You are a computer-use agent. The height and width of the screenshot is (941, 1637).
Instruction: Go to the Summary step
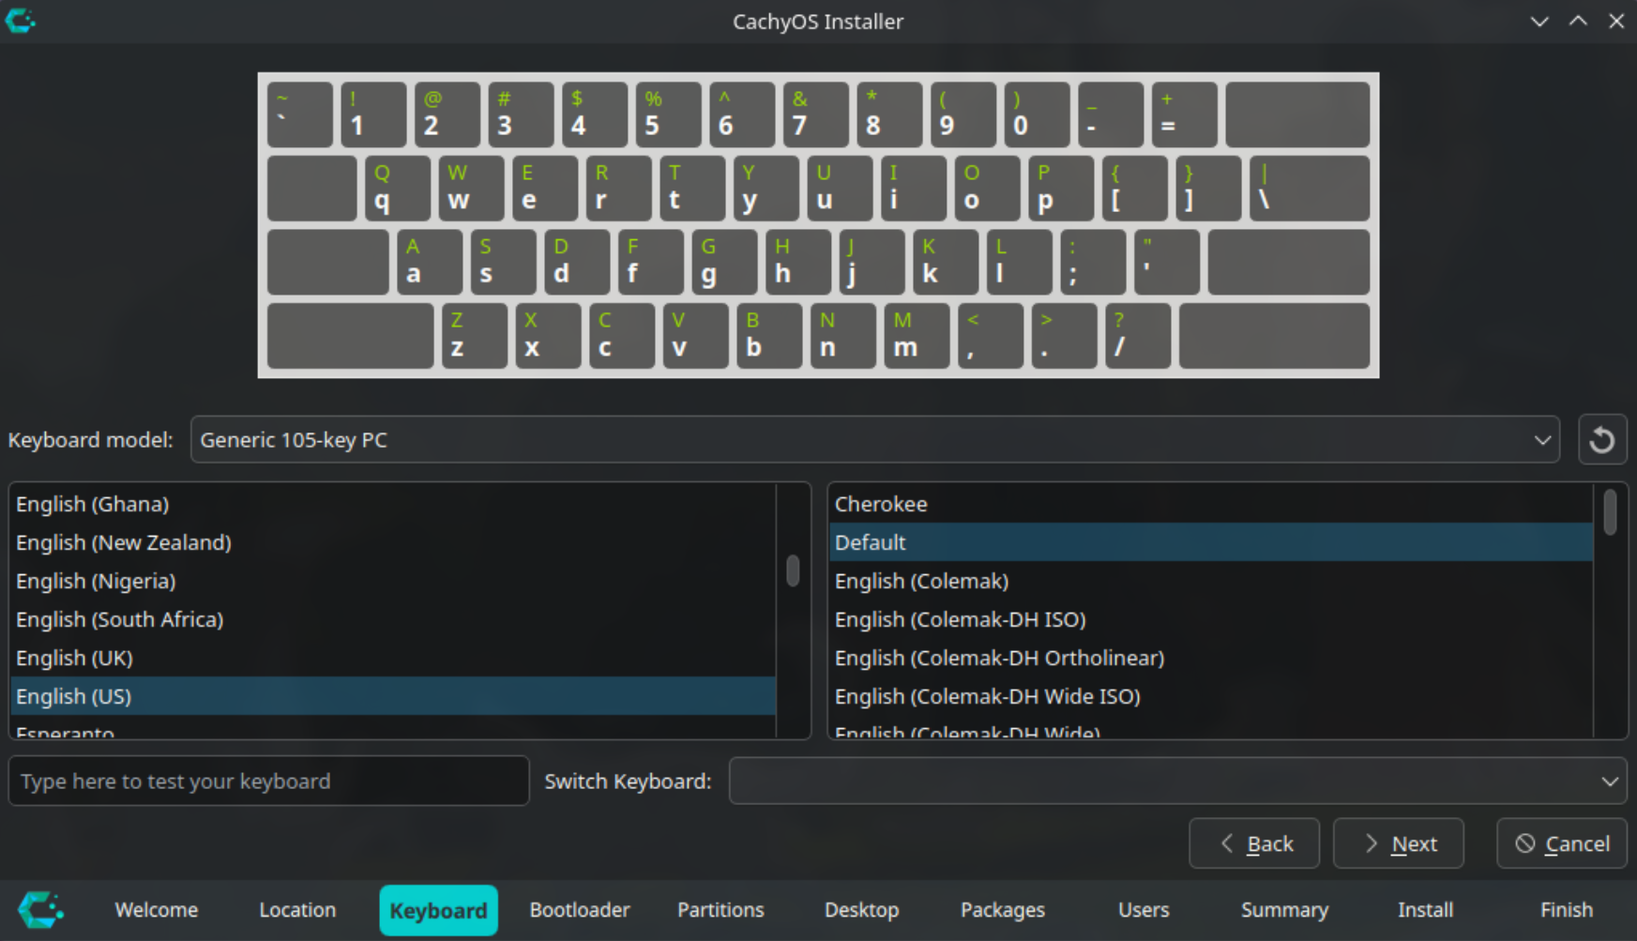pos(1284,910)
